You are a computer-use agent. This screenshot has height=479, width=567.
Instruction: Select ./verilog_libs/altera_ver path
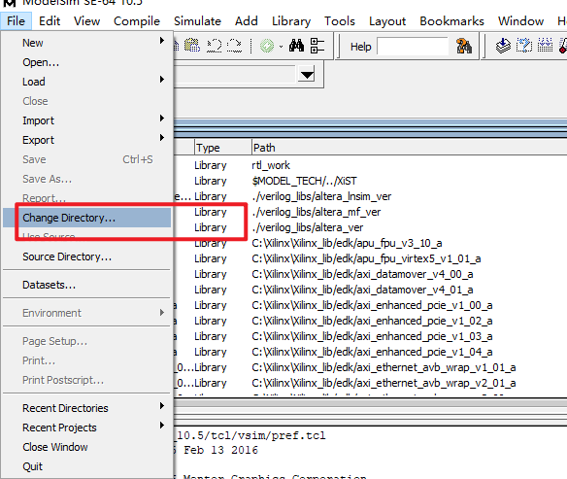coord(308,227)
